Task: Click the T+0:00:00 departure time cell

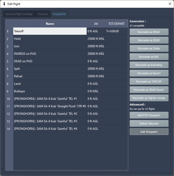Action: click(x=116, y=31)
